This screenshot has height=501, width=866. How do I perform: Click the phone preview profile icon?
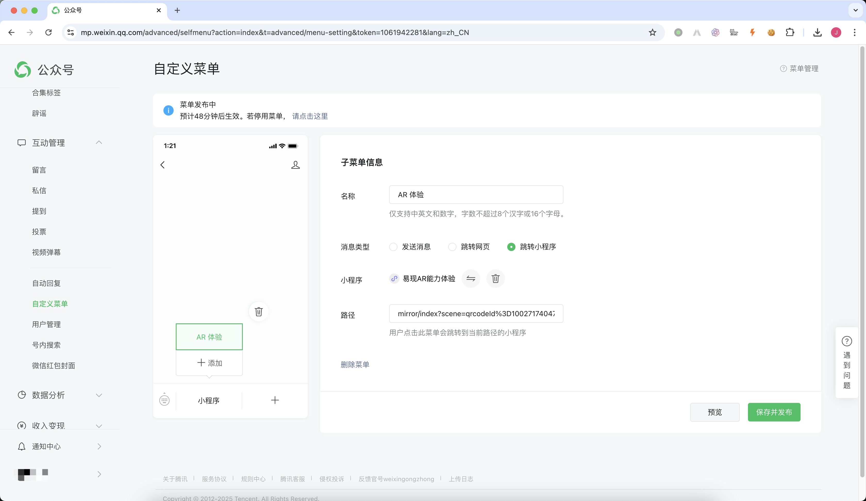296,165
